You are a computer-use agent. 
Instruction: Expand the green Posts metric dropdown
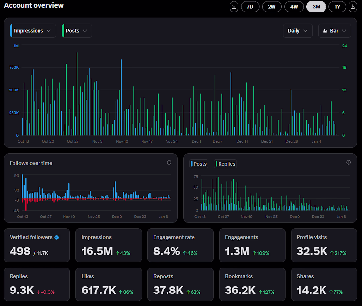pyautogui.click(x=77, y=31)
